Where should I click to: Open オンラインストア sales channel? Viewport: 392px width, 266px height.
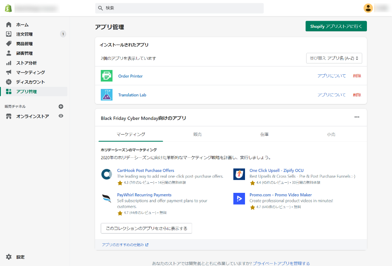pyautogui.click(x=33, y=116)
